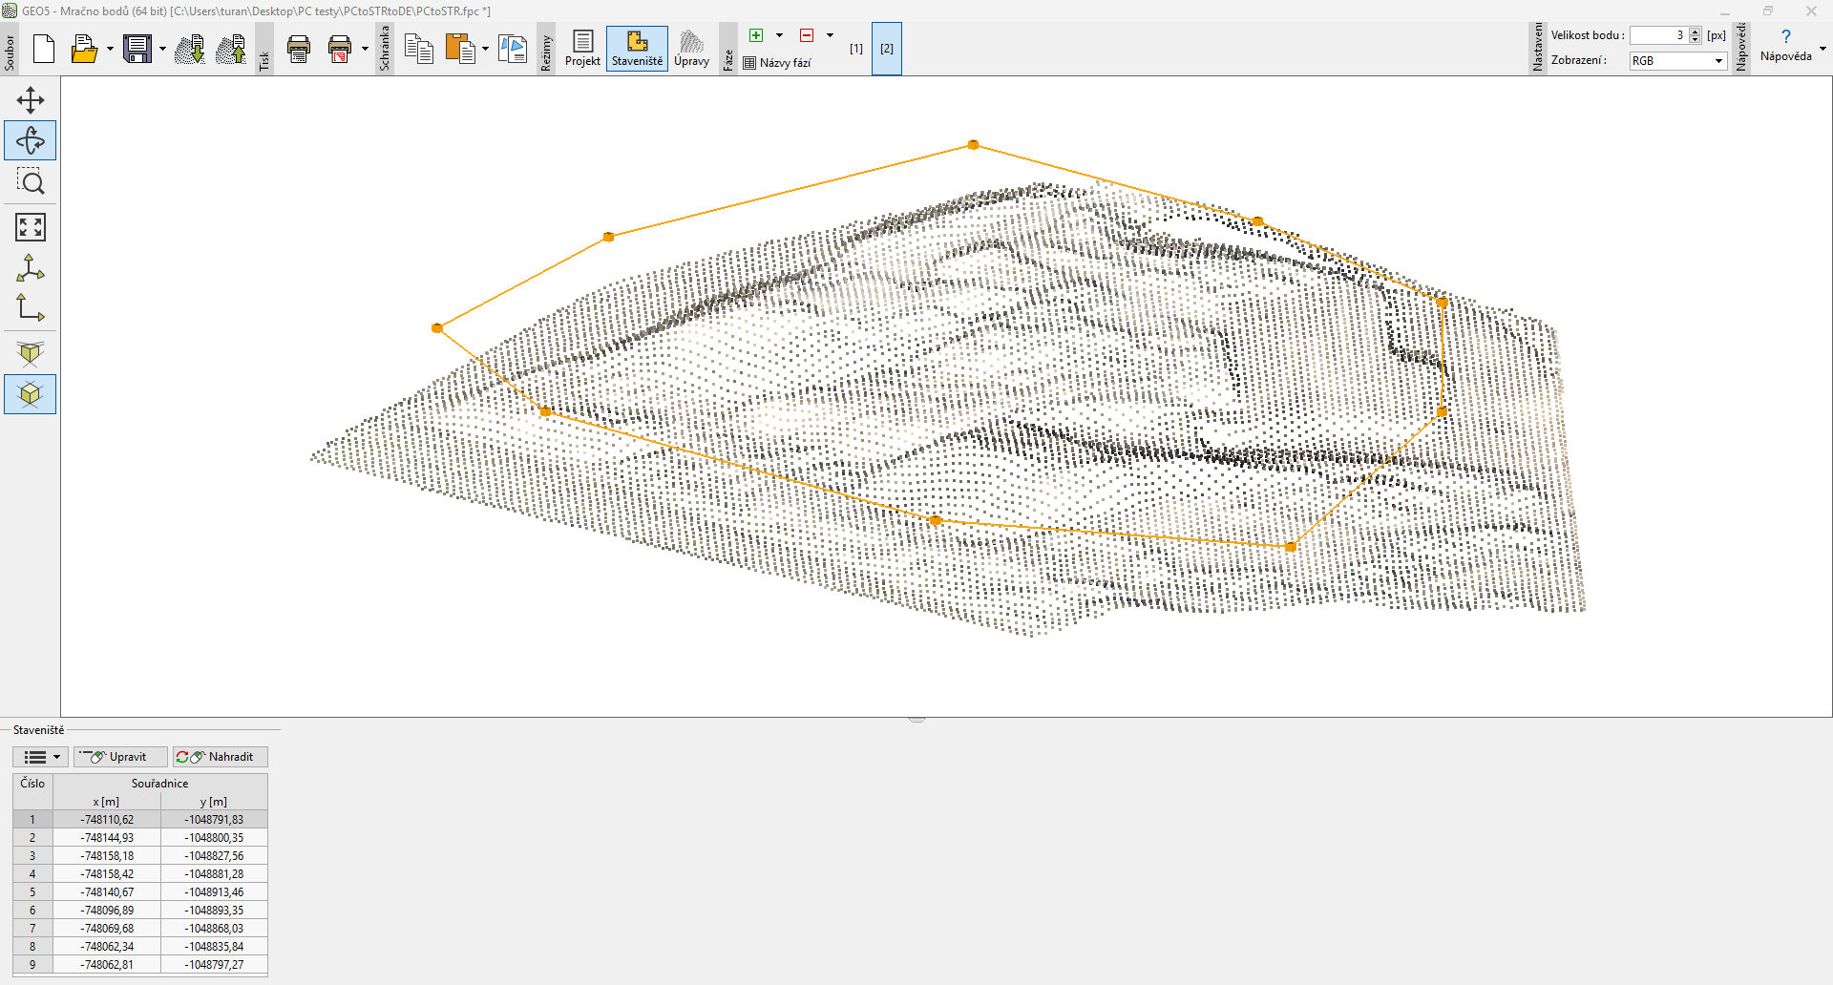Click the new file icon
This screenshot has width=1833, height=985.
pos(44,49)
